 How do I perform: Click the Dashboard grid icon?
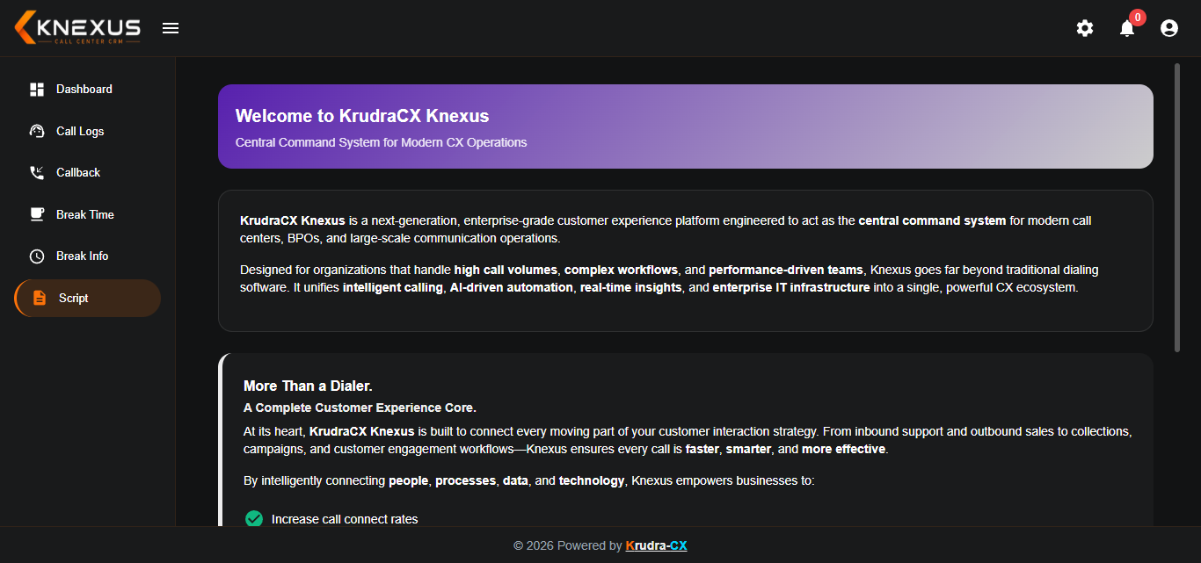point(37,90)
